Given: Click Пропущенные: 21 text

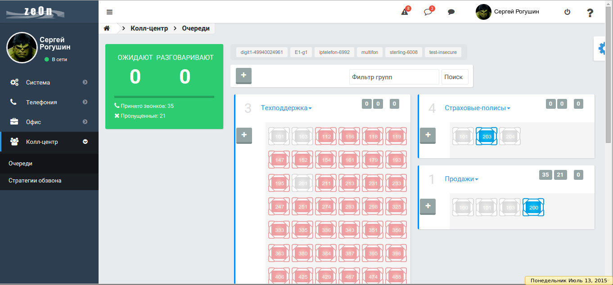Looking at the screenshot, I should pyautogui.click(x=143, y=116).
